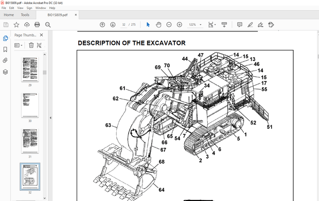Open thumbnail options dropdown menu
319x201 pixels.
19,45
